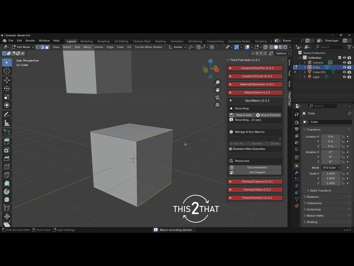Select the Add Cube tool
Viewport: 354px width, 266px height.
(7, 132)
